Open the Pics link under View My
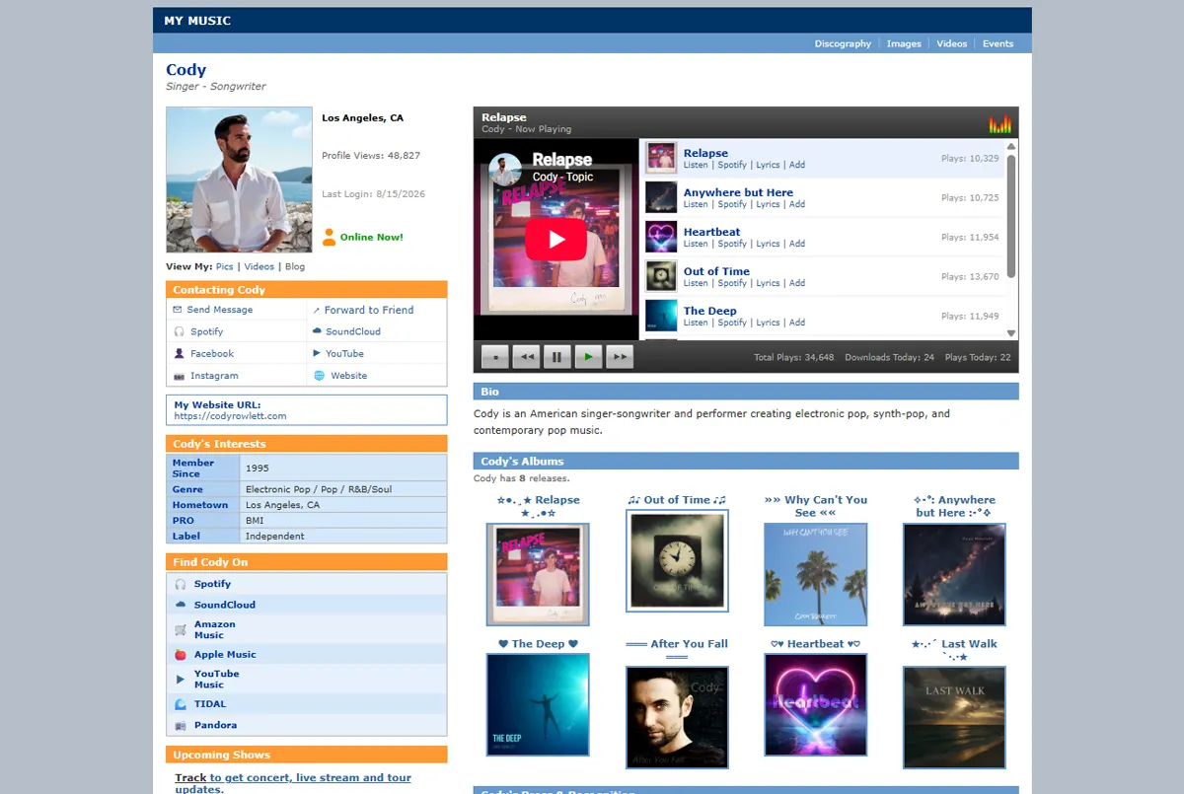This screenshot has width=1184, height=794. [225, 266]
